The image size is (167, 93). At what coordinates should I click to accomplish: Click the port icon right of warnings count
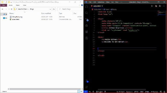[x=105, y=92]
